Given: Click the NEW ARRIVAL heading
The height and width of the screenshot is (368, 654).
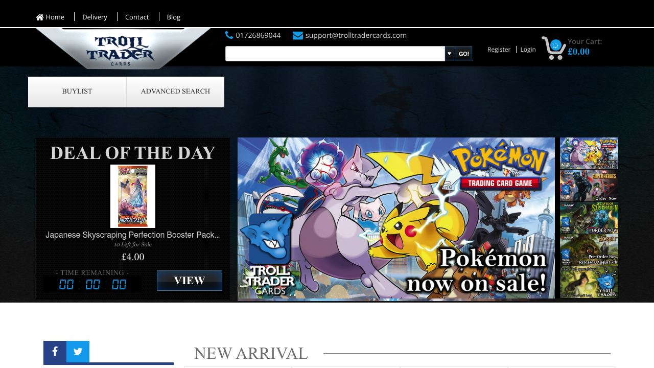Looking at the screenshot, I should [x=251, y=353].
